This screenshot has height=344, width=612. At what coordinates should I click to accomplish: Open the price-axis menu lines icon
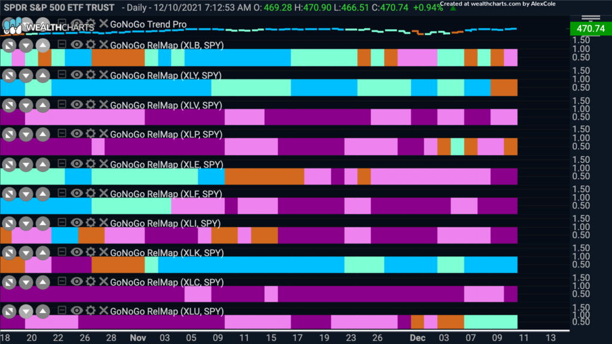click(590, 18)
